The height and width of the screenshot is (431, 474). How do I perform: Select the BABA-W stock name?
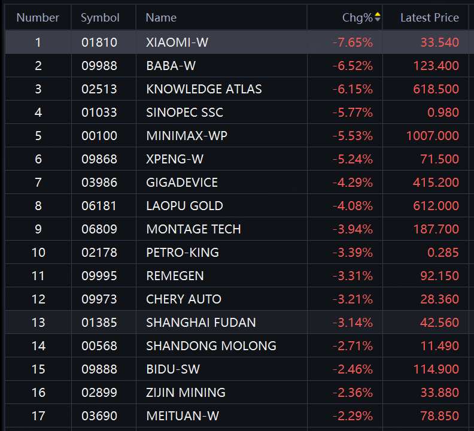[171, 66]
